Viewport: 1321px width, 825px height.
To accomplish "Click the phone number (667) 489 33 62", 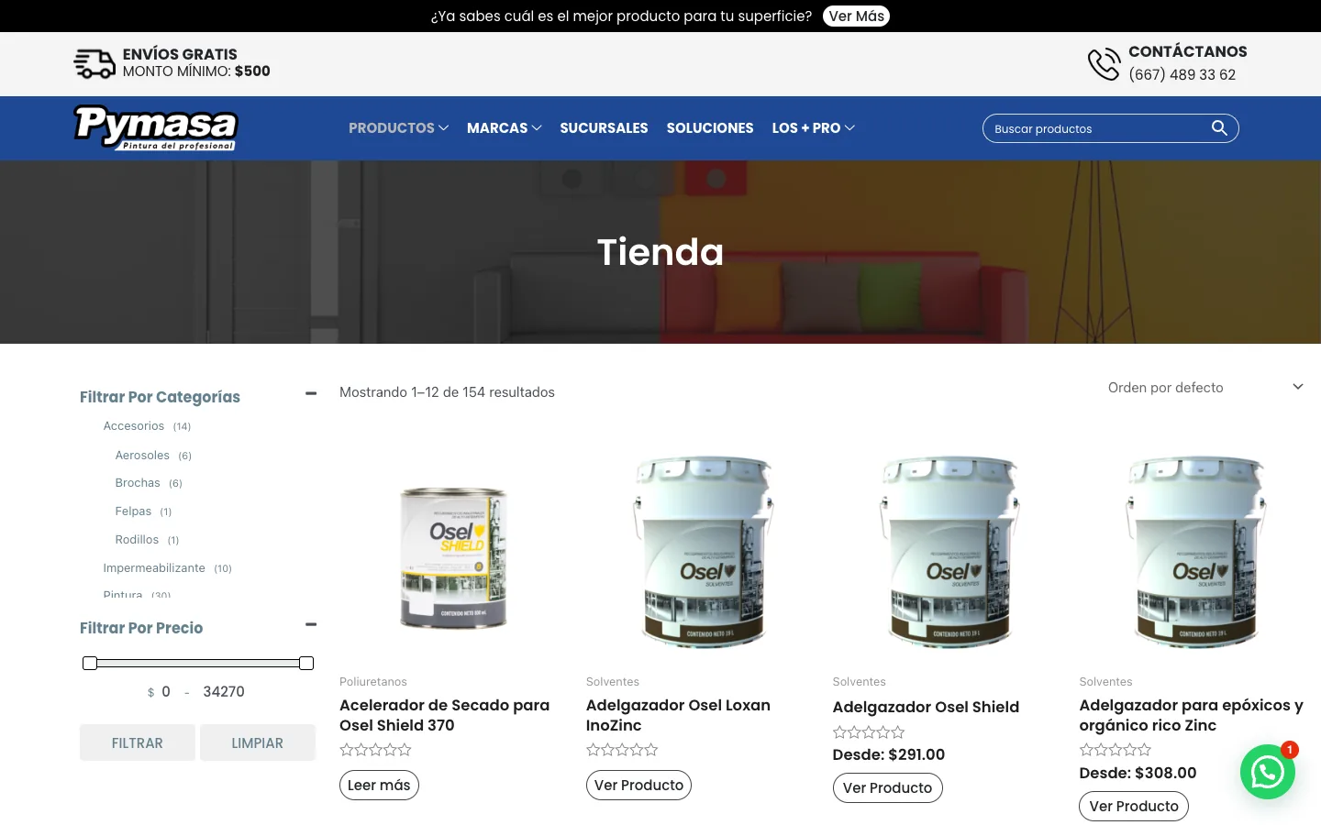I will coord(1182,74).
